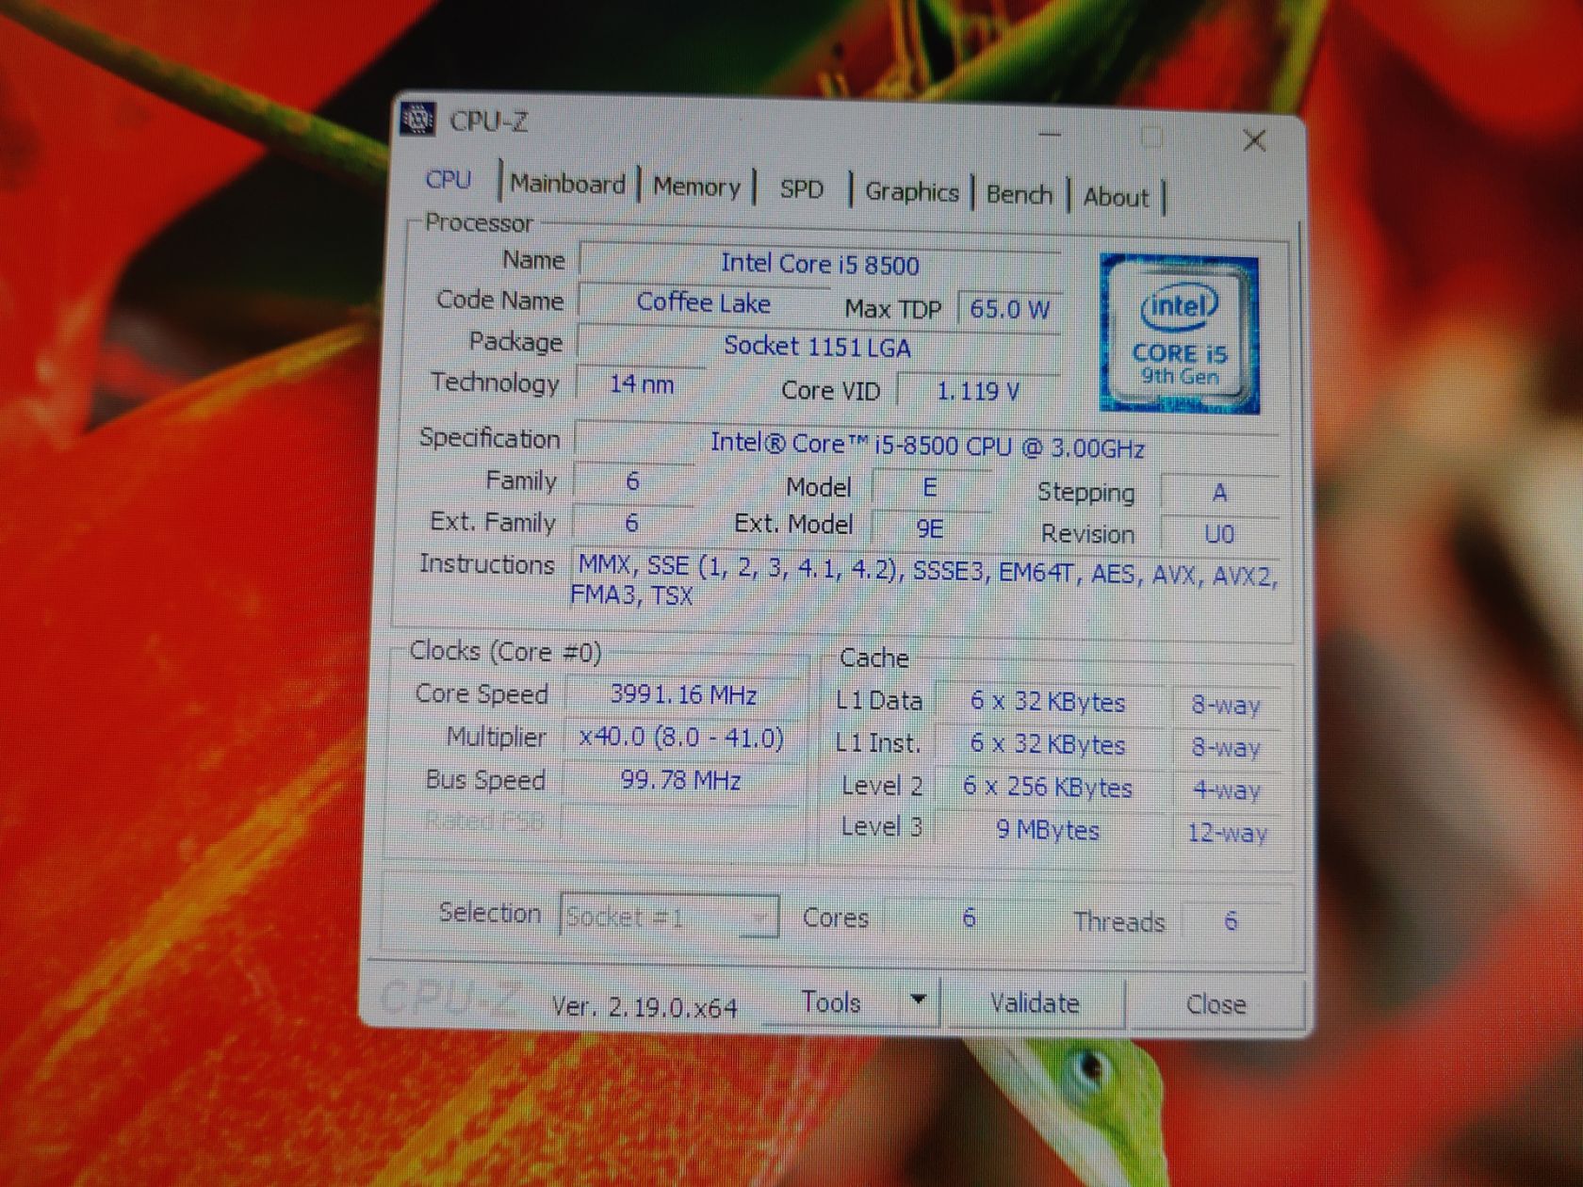Screen dimensions: 1583x1187
Task: Click the Core VID value '1.119 V'
Action: [x=978, y=391]
